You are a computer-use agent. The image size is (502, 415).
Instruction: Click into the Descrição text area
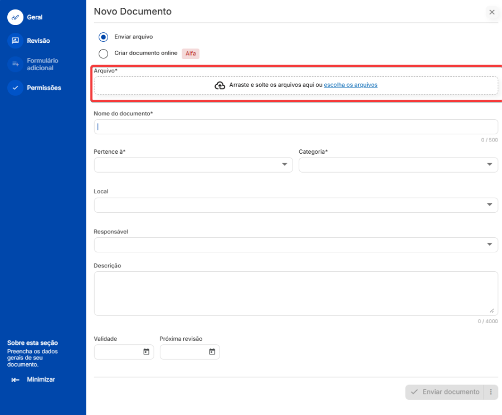(295, 293)
